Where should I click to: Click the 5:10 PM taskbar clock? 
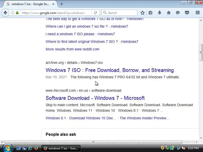[193, 148]
